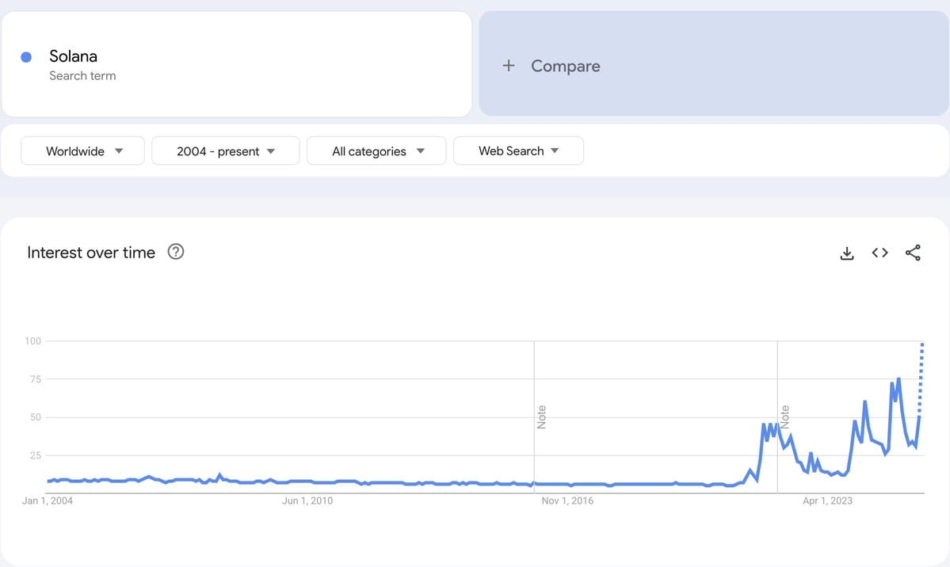
Task: Click the Interest over time heading
Action: pos(91,253)
